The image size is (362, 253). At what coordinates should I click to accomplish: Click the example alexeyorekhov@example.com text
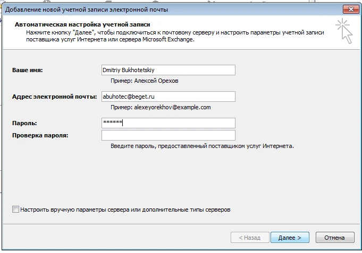pos(161,107)
